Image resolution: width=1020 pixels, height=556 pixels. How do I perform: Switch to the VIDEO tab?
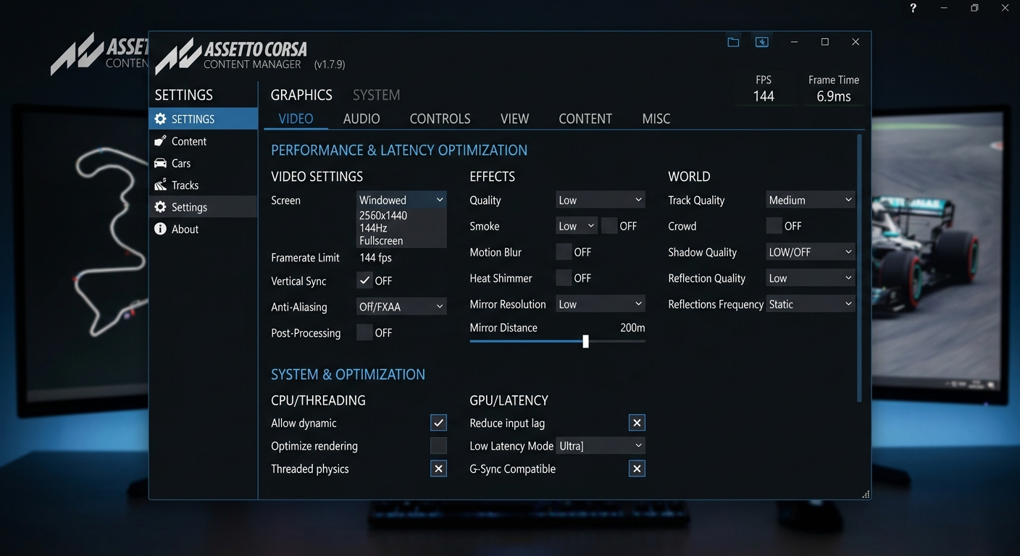tap(296, 119)
